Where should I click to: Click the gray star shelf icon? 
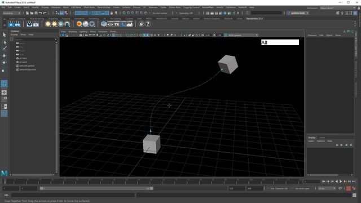coord(92,24)
